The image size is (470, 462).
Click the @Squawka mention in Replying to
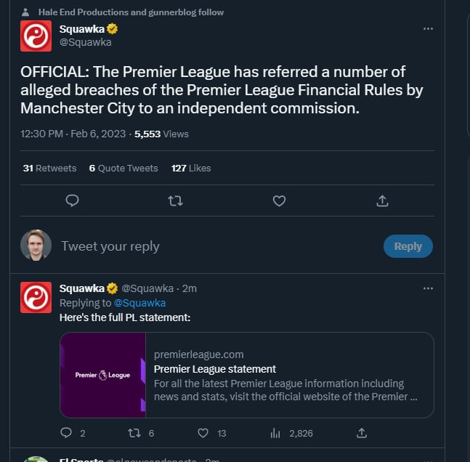(139, 303)
